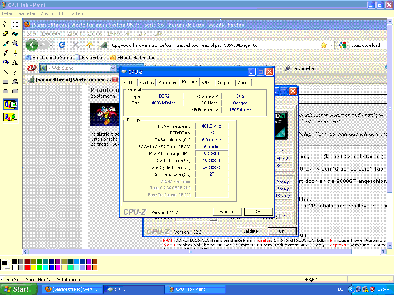Select the Rectangle shape tool

click(x=5, y=82)
